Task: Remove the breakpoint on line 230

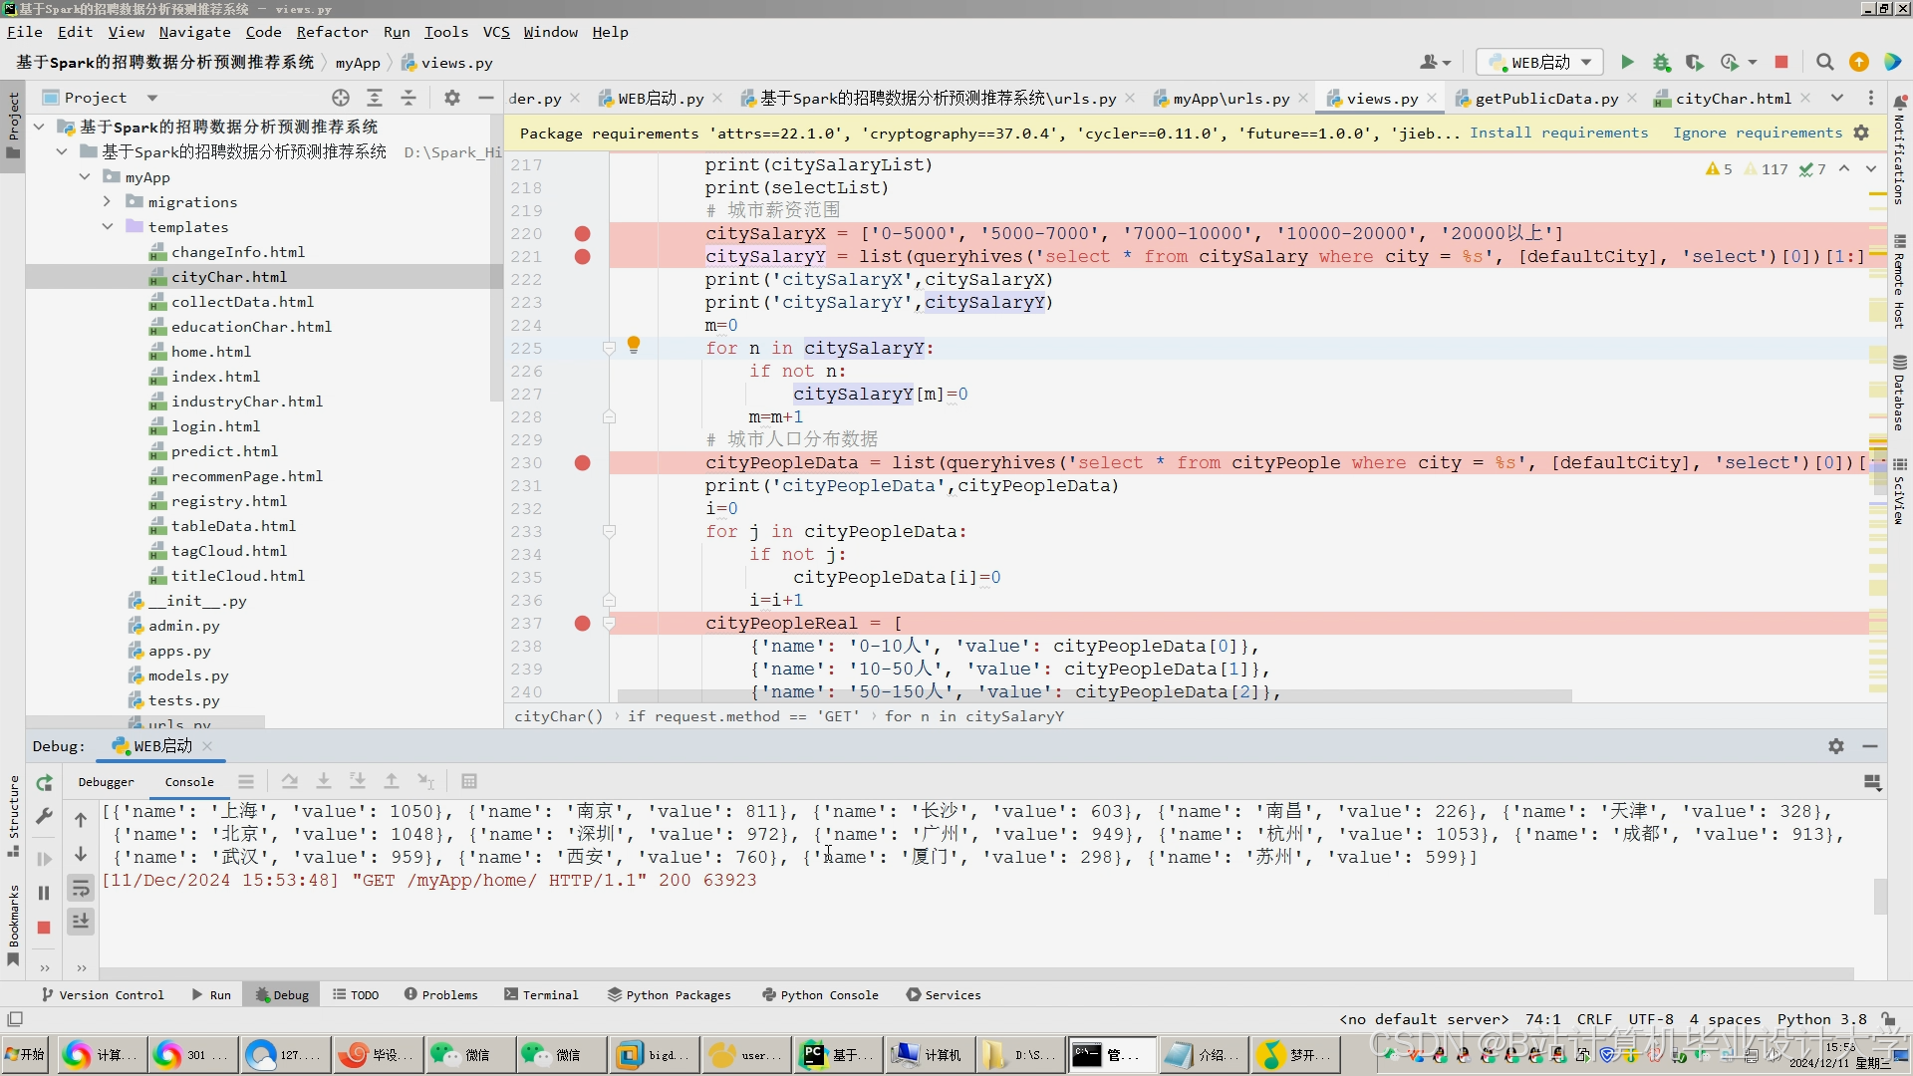Action: 583,462
